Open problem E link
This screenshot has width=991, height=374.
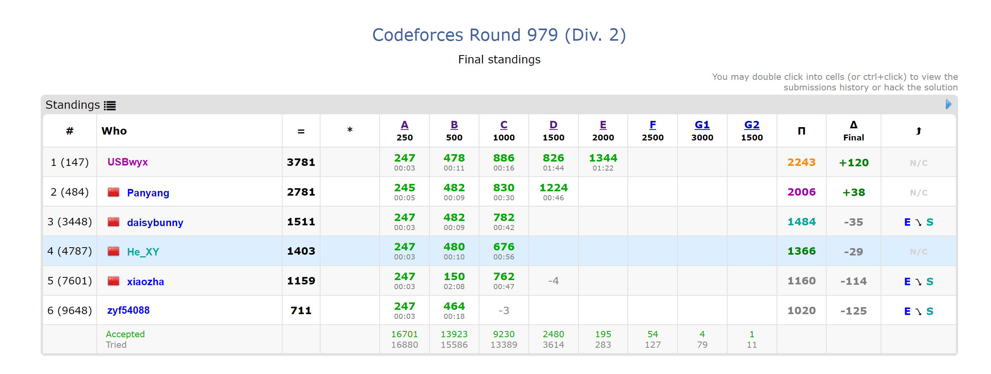pos(603,125)
